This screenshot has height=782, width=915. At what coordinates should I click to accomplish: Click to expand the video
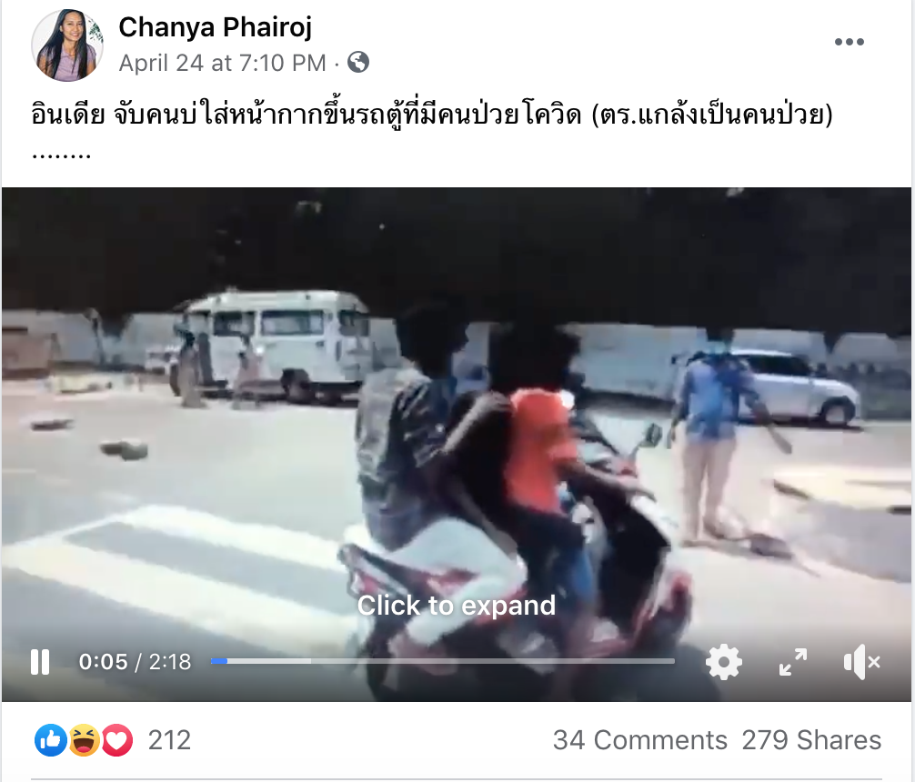pyautogui.click(x=457, y=606)
